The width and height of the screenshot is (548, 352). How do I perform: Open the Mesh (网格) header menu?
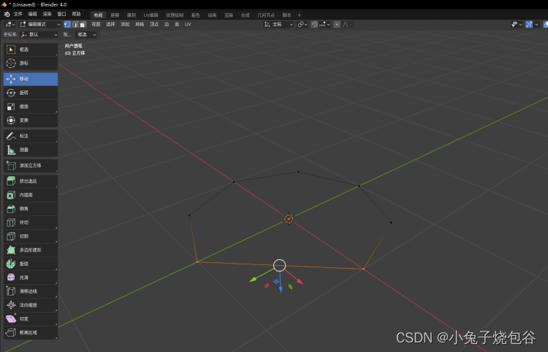point(140,24)
